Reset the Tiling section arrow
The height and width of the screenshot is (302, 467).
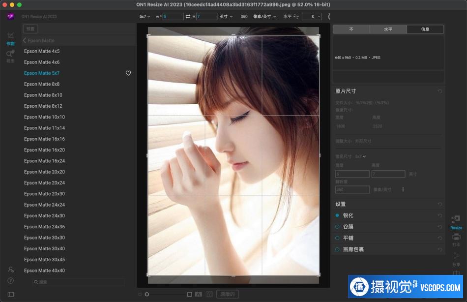pos(440,238)
